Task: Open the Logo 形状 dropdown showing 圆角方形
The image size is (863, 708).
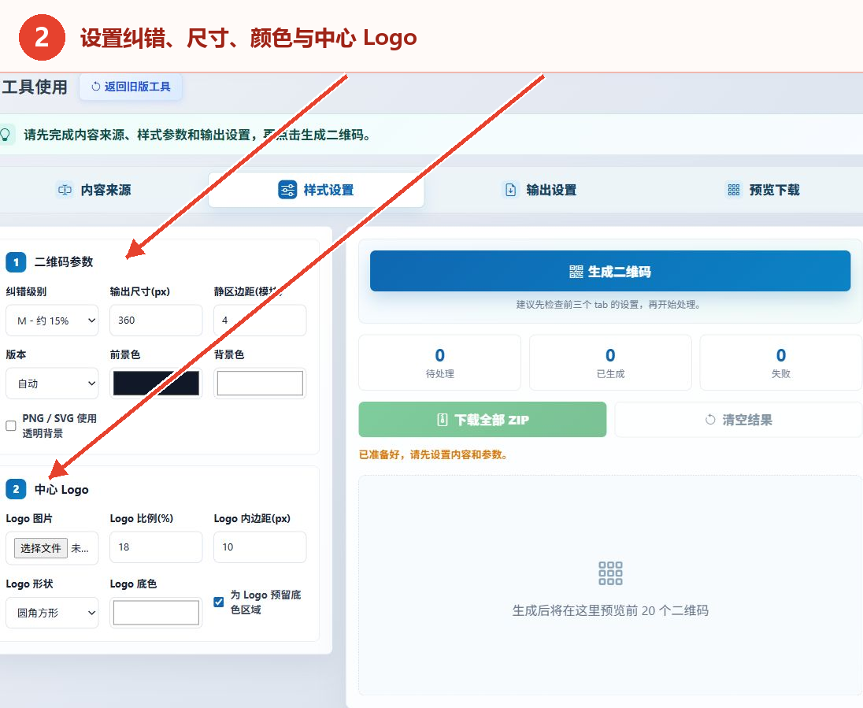Action: (52, 613)
